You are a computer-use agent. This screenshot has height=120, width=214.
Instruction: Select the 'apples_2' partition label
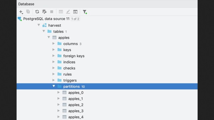click(x=76, y=105)
